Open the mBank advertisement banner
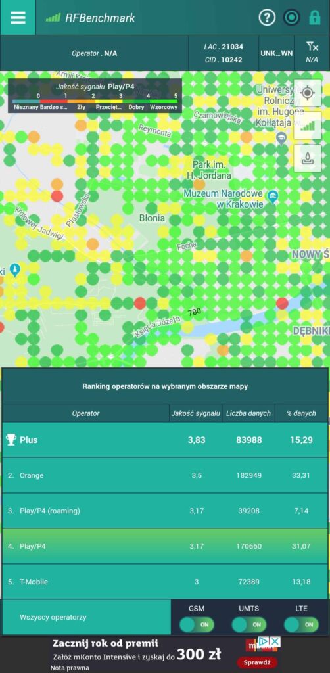The image size is (330, 673). pos(165,655)
